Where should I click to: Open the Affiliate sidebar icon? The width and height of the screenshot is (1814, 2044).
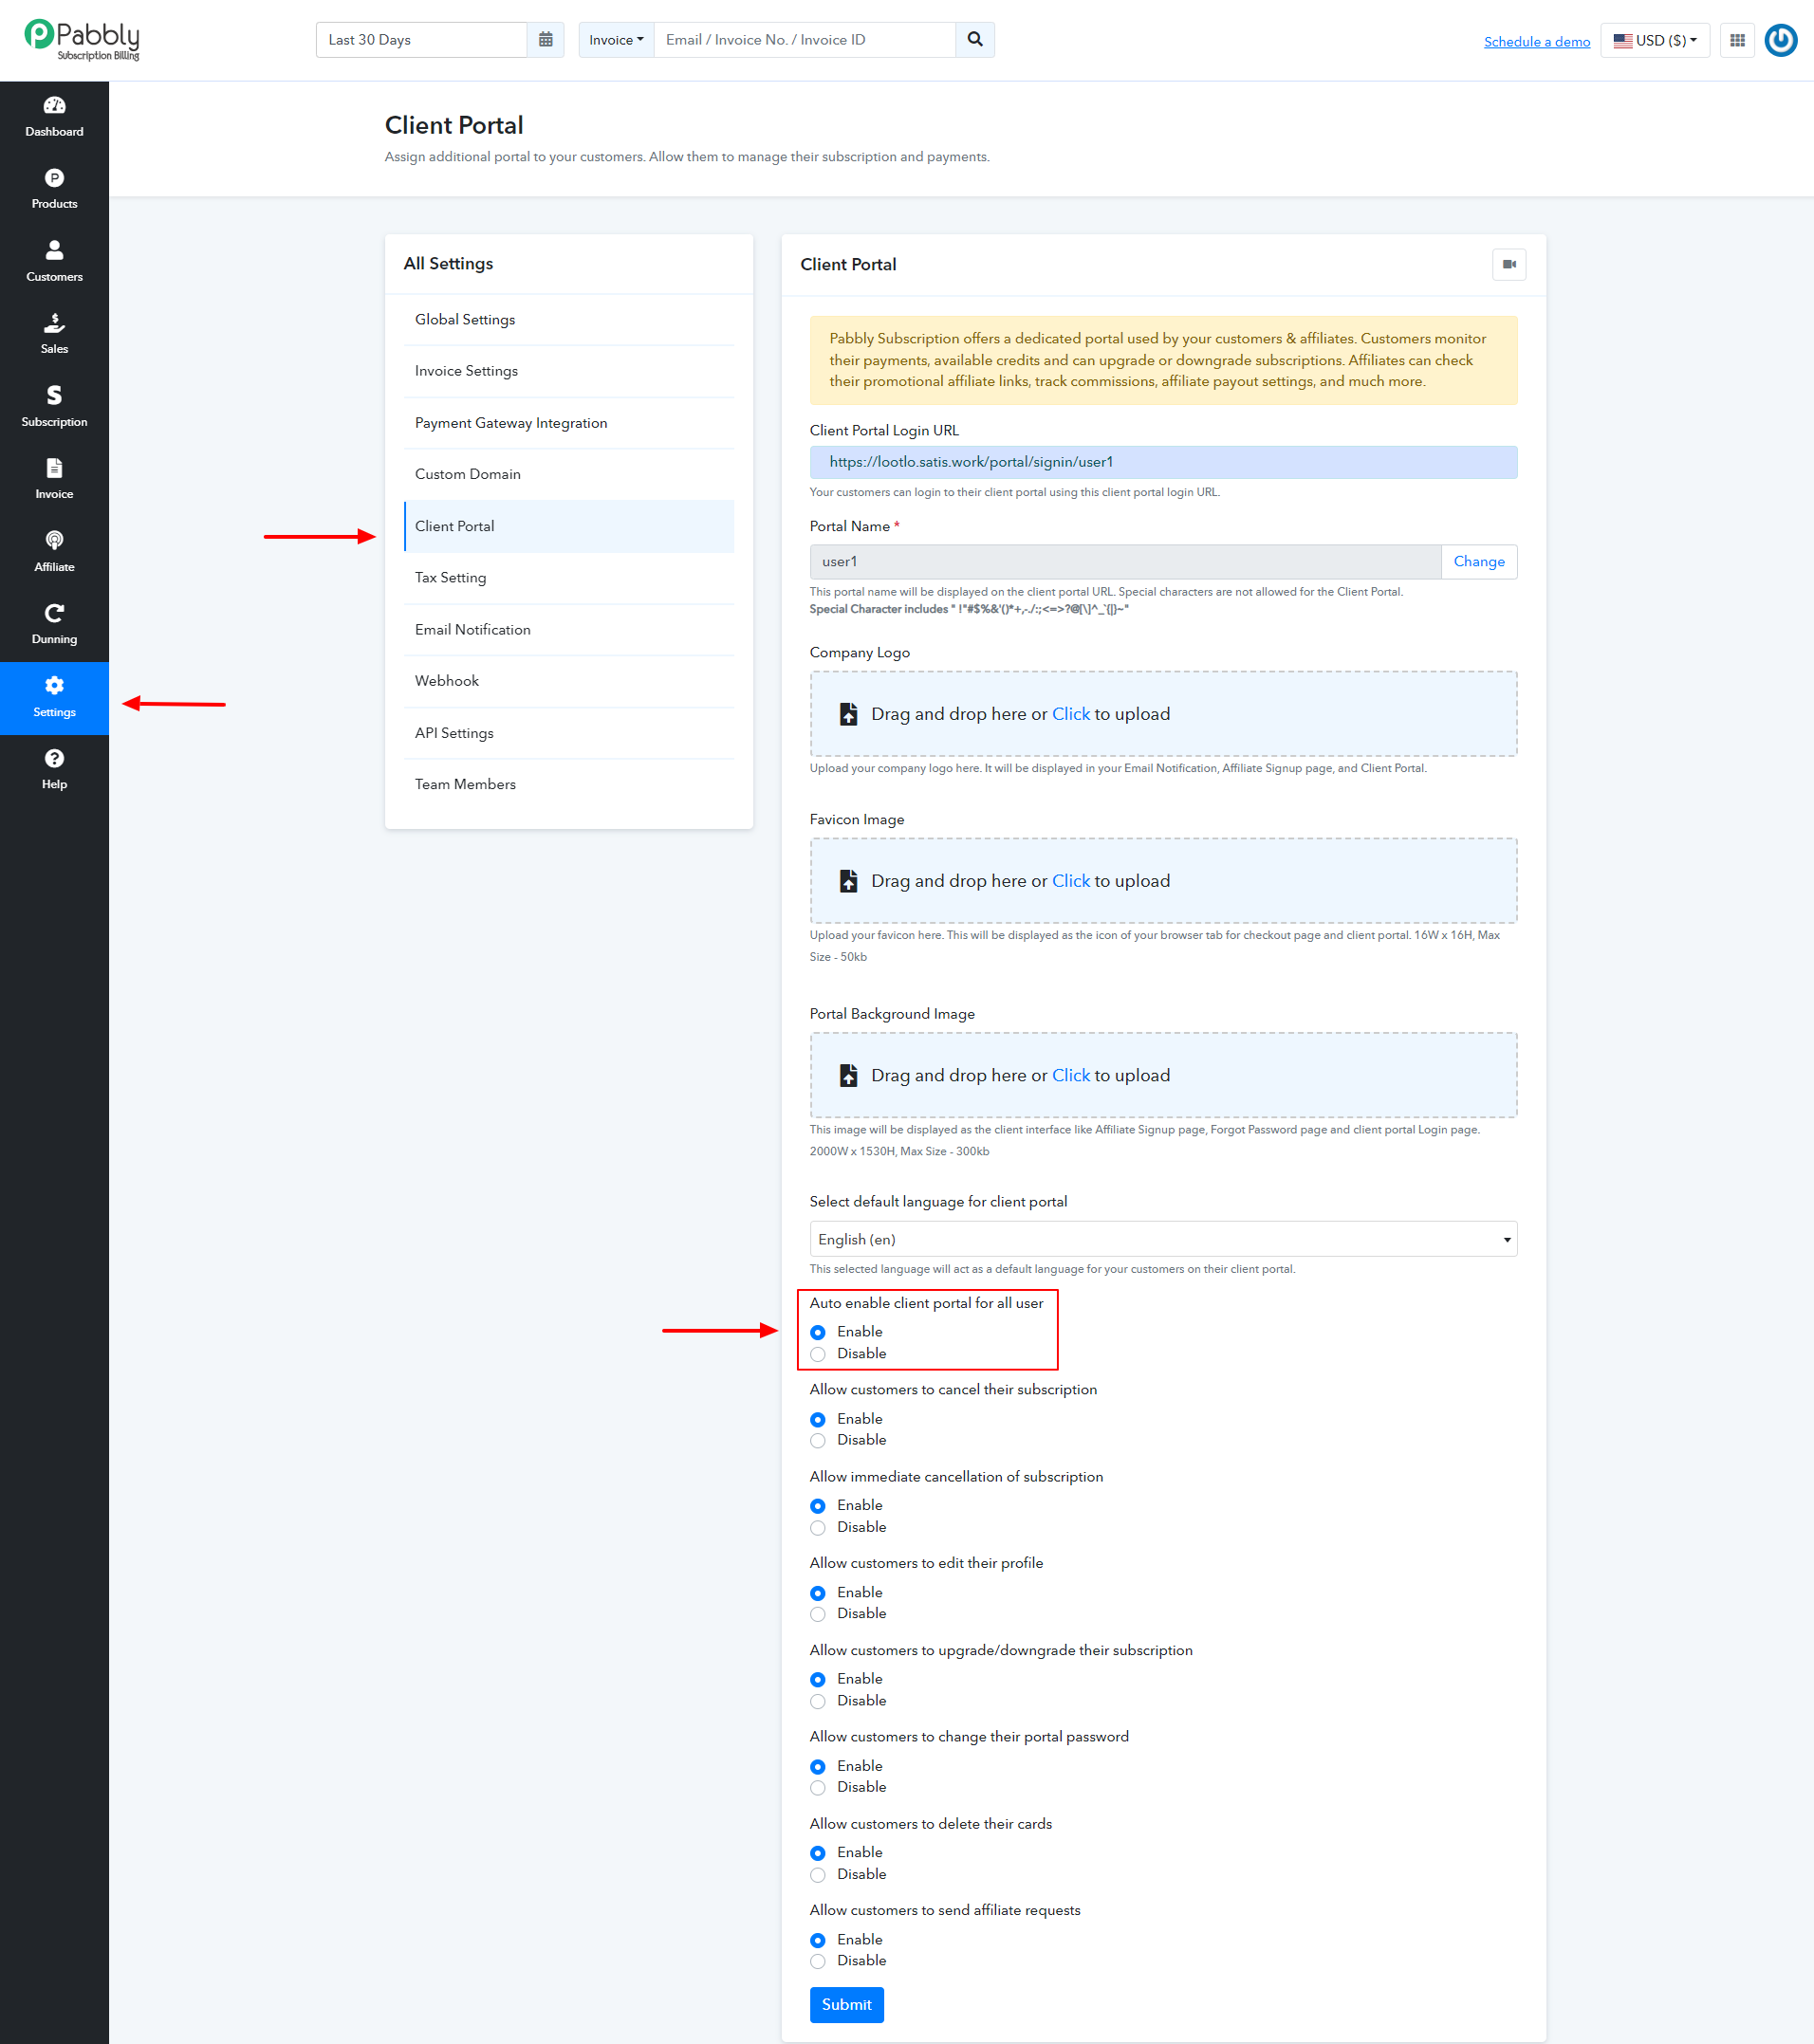(x=54, y=552)
